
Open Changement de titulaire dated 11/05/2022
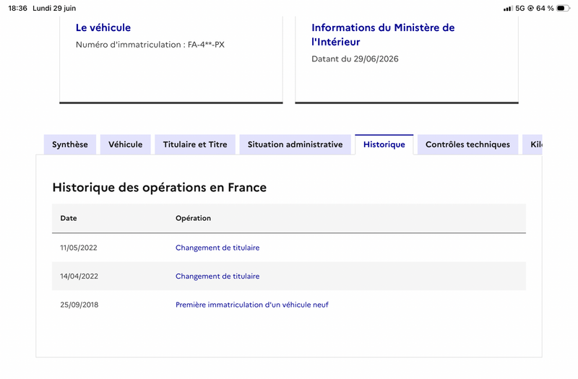pos(217,248)
